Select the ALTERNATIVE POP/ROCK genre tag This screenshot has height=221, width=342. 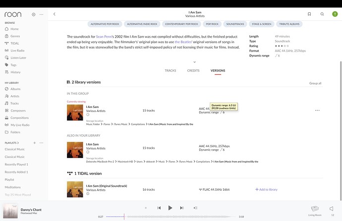pos(105,24)
